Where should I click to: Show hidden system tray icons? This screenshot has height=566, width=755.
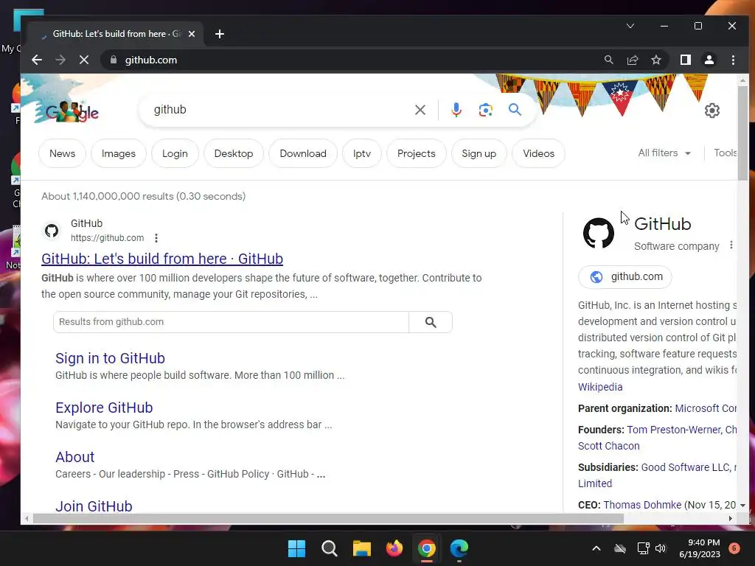click(596, 548)
